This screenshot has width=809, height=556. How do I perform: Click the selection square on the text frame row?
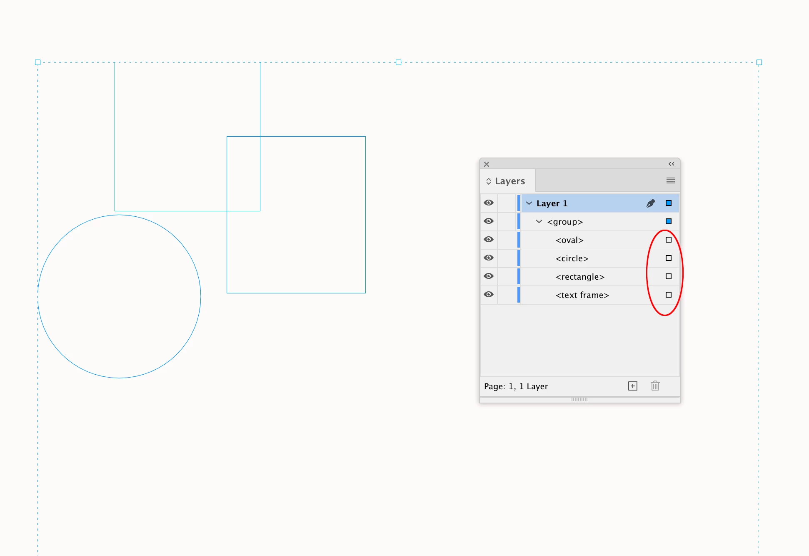[x=668, y=295]
